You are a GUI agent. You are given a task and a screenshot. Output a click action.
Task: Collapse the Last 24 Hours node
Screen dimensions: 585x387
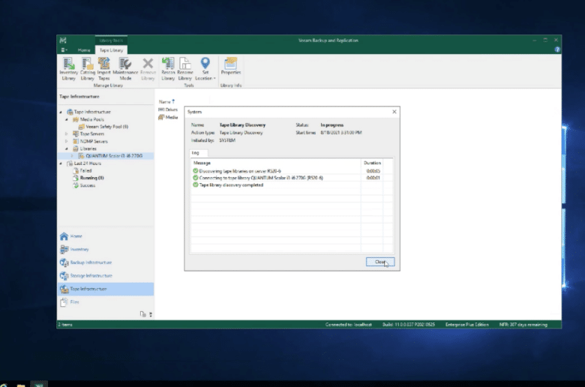61,163
